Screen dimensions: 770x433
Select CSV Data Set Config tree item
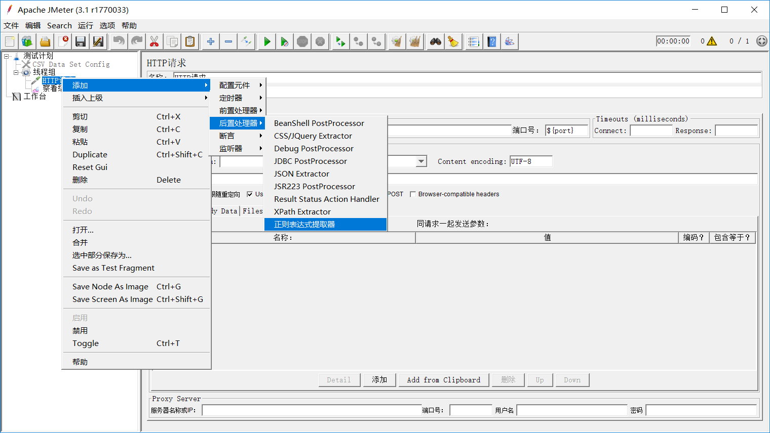click(71, 64)
